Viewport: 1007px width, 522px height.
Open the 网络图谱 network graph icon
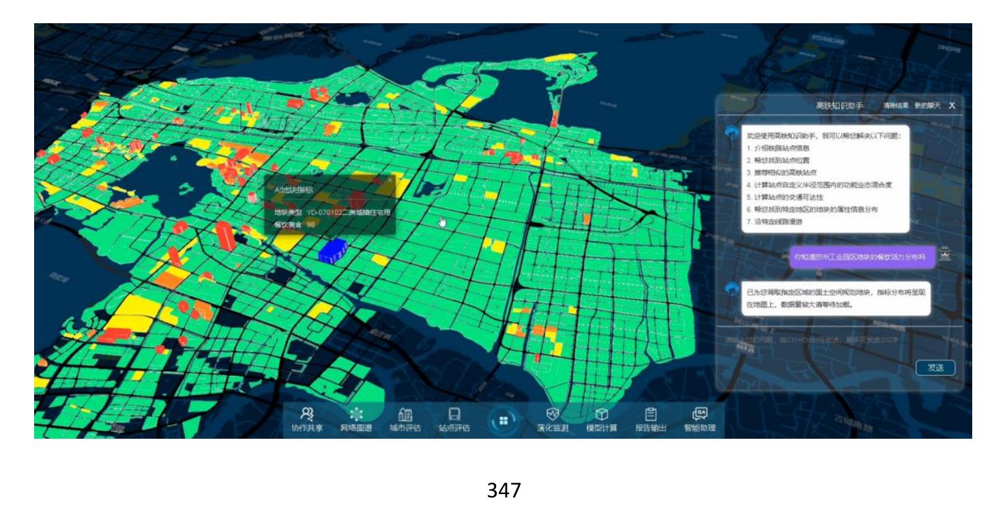(355, 420)
